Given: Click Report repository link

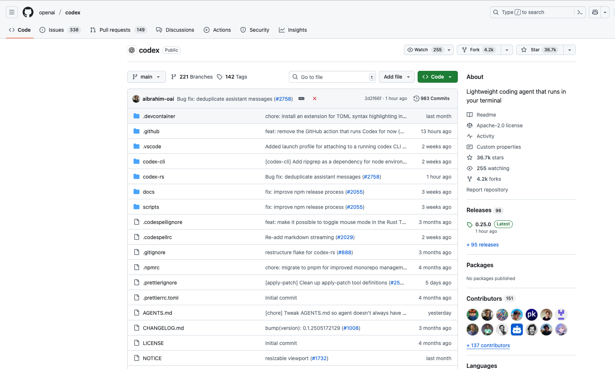Looking at the screenshot, I should tap(487, 190).
